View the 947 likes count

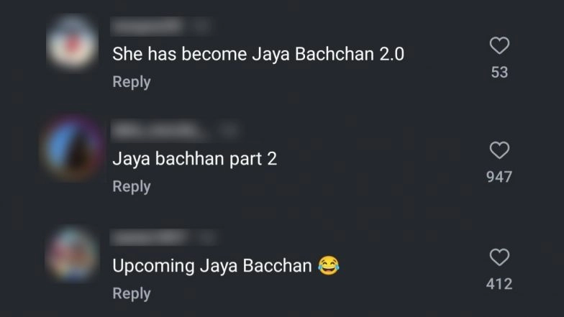tap(499, 177)
